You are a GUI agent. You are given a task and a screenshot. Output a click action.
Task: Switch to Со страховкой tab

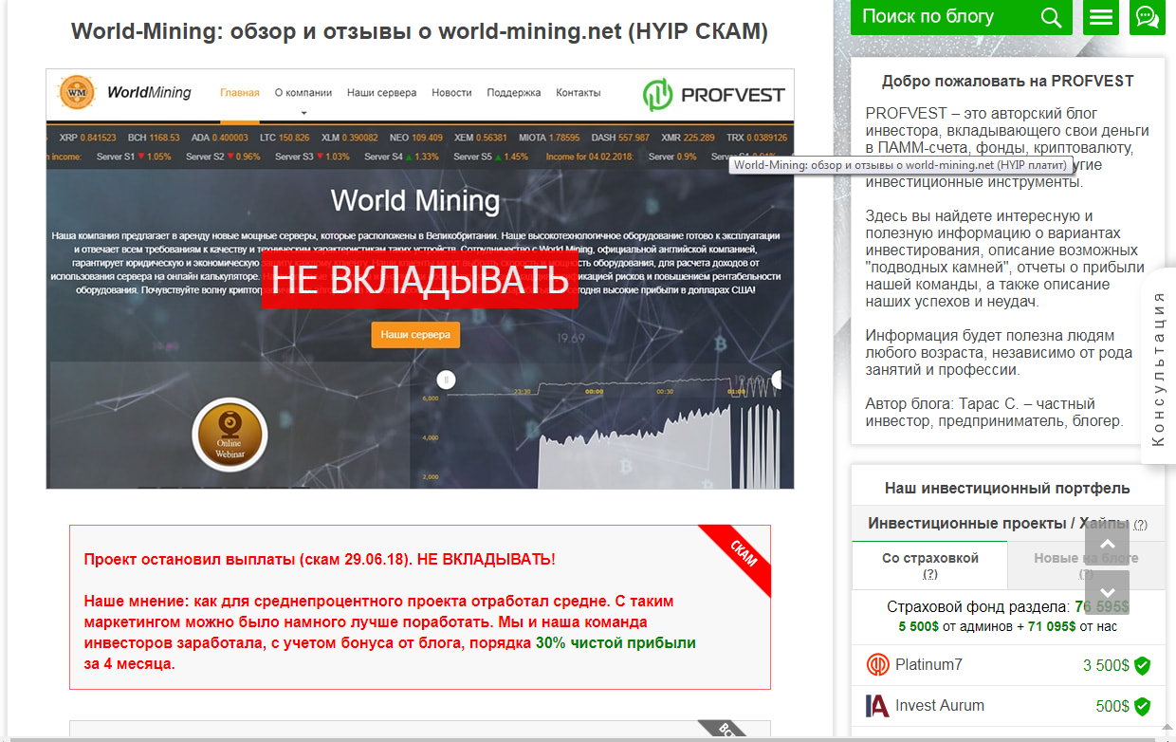coord(929,566)
